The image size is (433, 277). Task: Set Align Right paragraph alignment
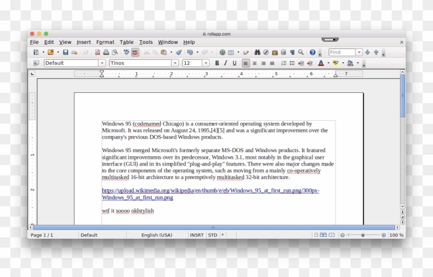(263, 63)
